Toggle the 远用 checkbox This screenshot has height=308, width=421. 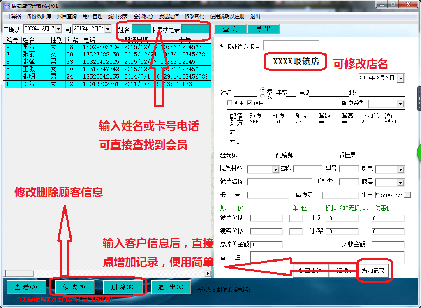coord(249,103)
